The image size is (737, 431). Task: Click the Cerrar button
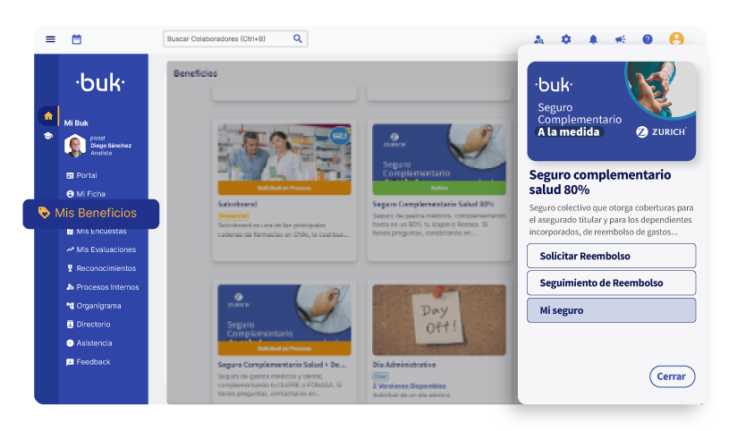click(672, 376)
